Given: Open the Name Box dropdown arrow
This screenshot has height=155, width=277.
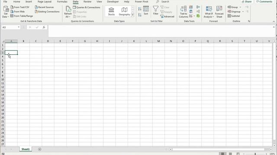Looking at the screenshot, I should click(19, 27).
